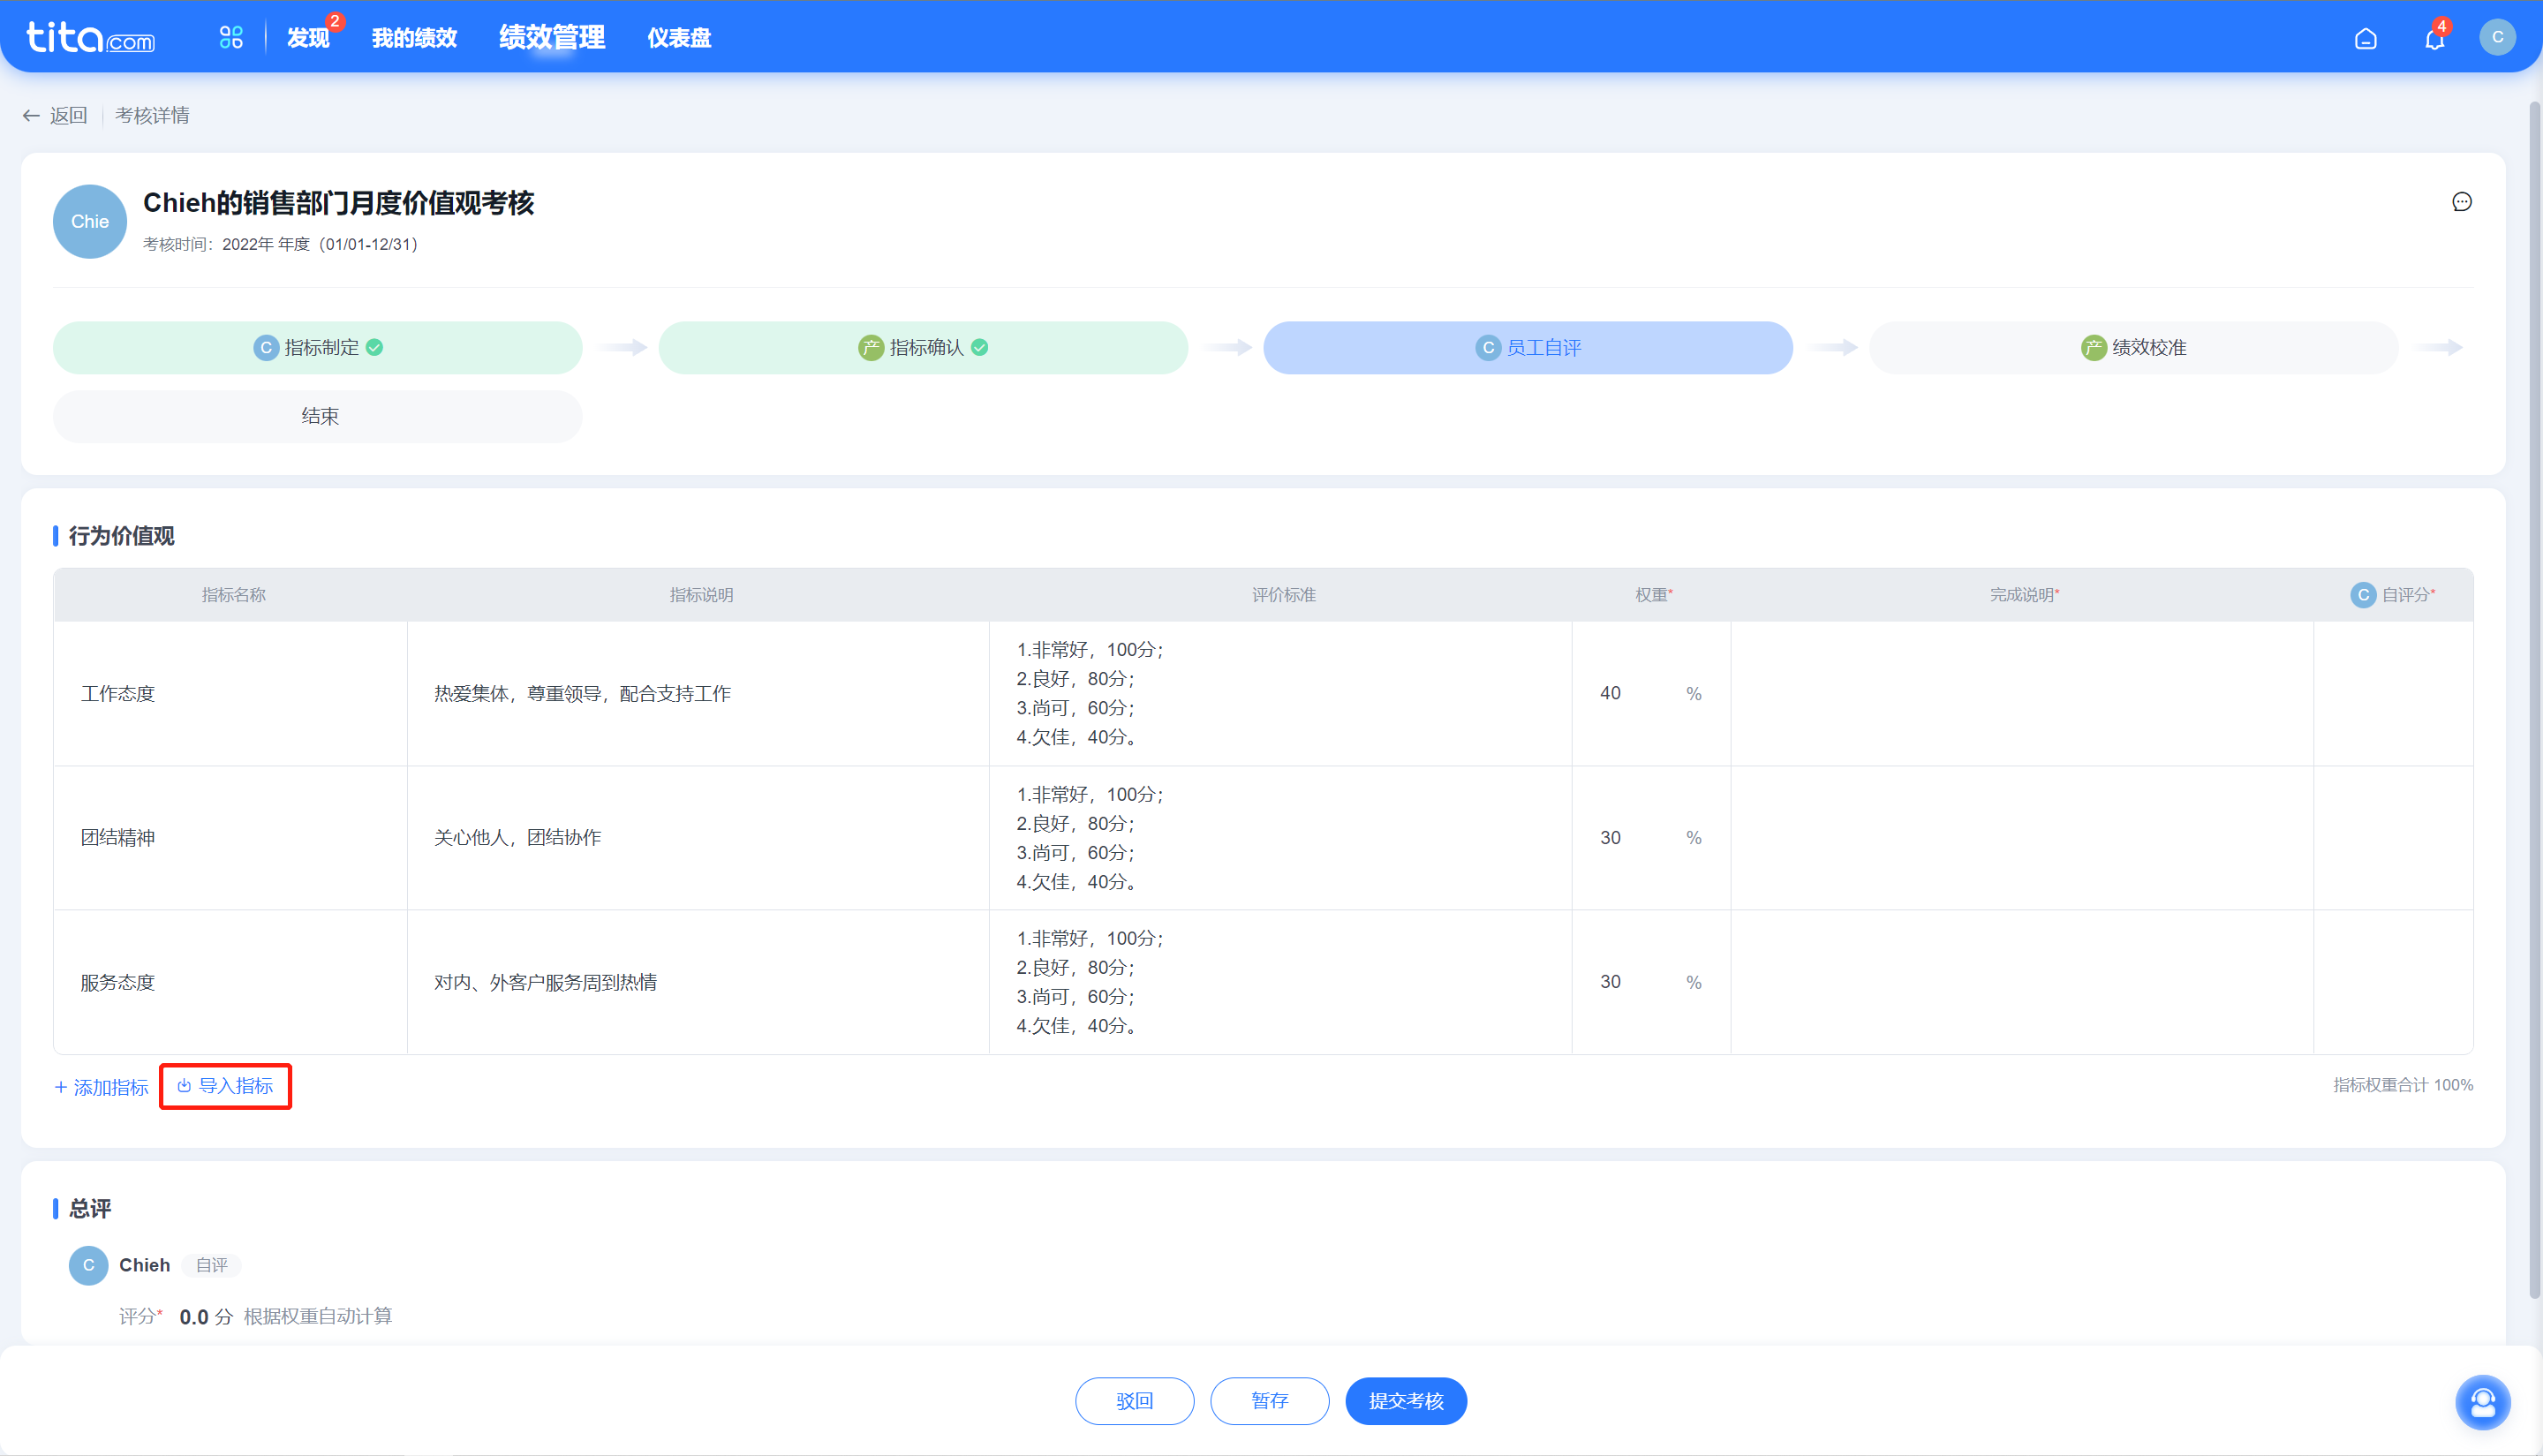
Task: Open the comment bubble icon
Action: click(x=2462, y=202)
